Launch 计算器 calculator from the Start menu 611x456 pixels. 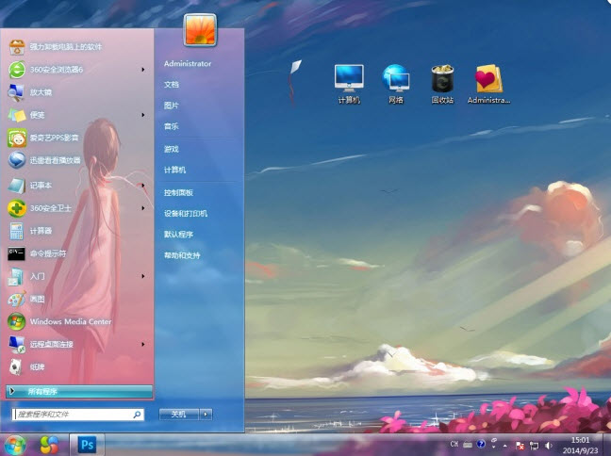pos(41,230)
